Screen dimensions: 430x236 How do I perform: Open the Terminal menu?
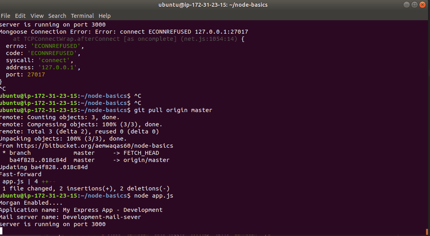[82, 16]
